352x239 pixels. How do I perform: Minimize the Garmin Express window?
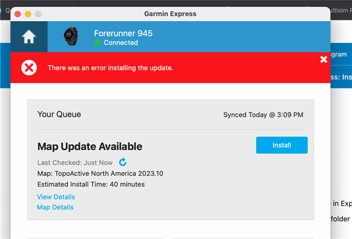click(28, 14)
